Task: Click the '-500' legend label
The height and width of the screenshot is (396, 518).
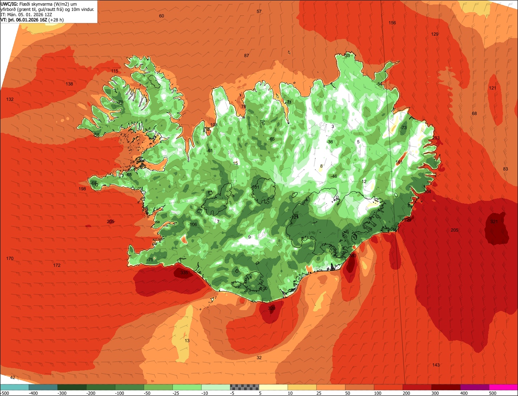Action: coord(4,393)
